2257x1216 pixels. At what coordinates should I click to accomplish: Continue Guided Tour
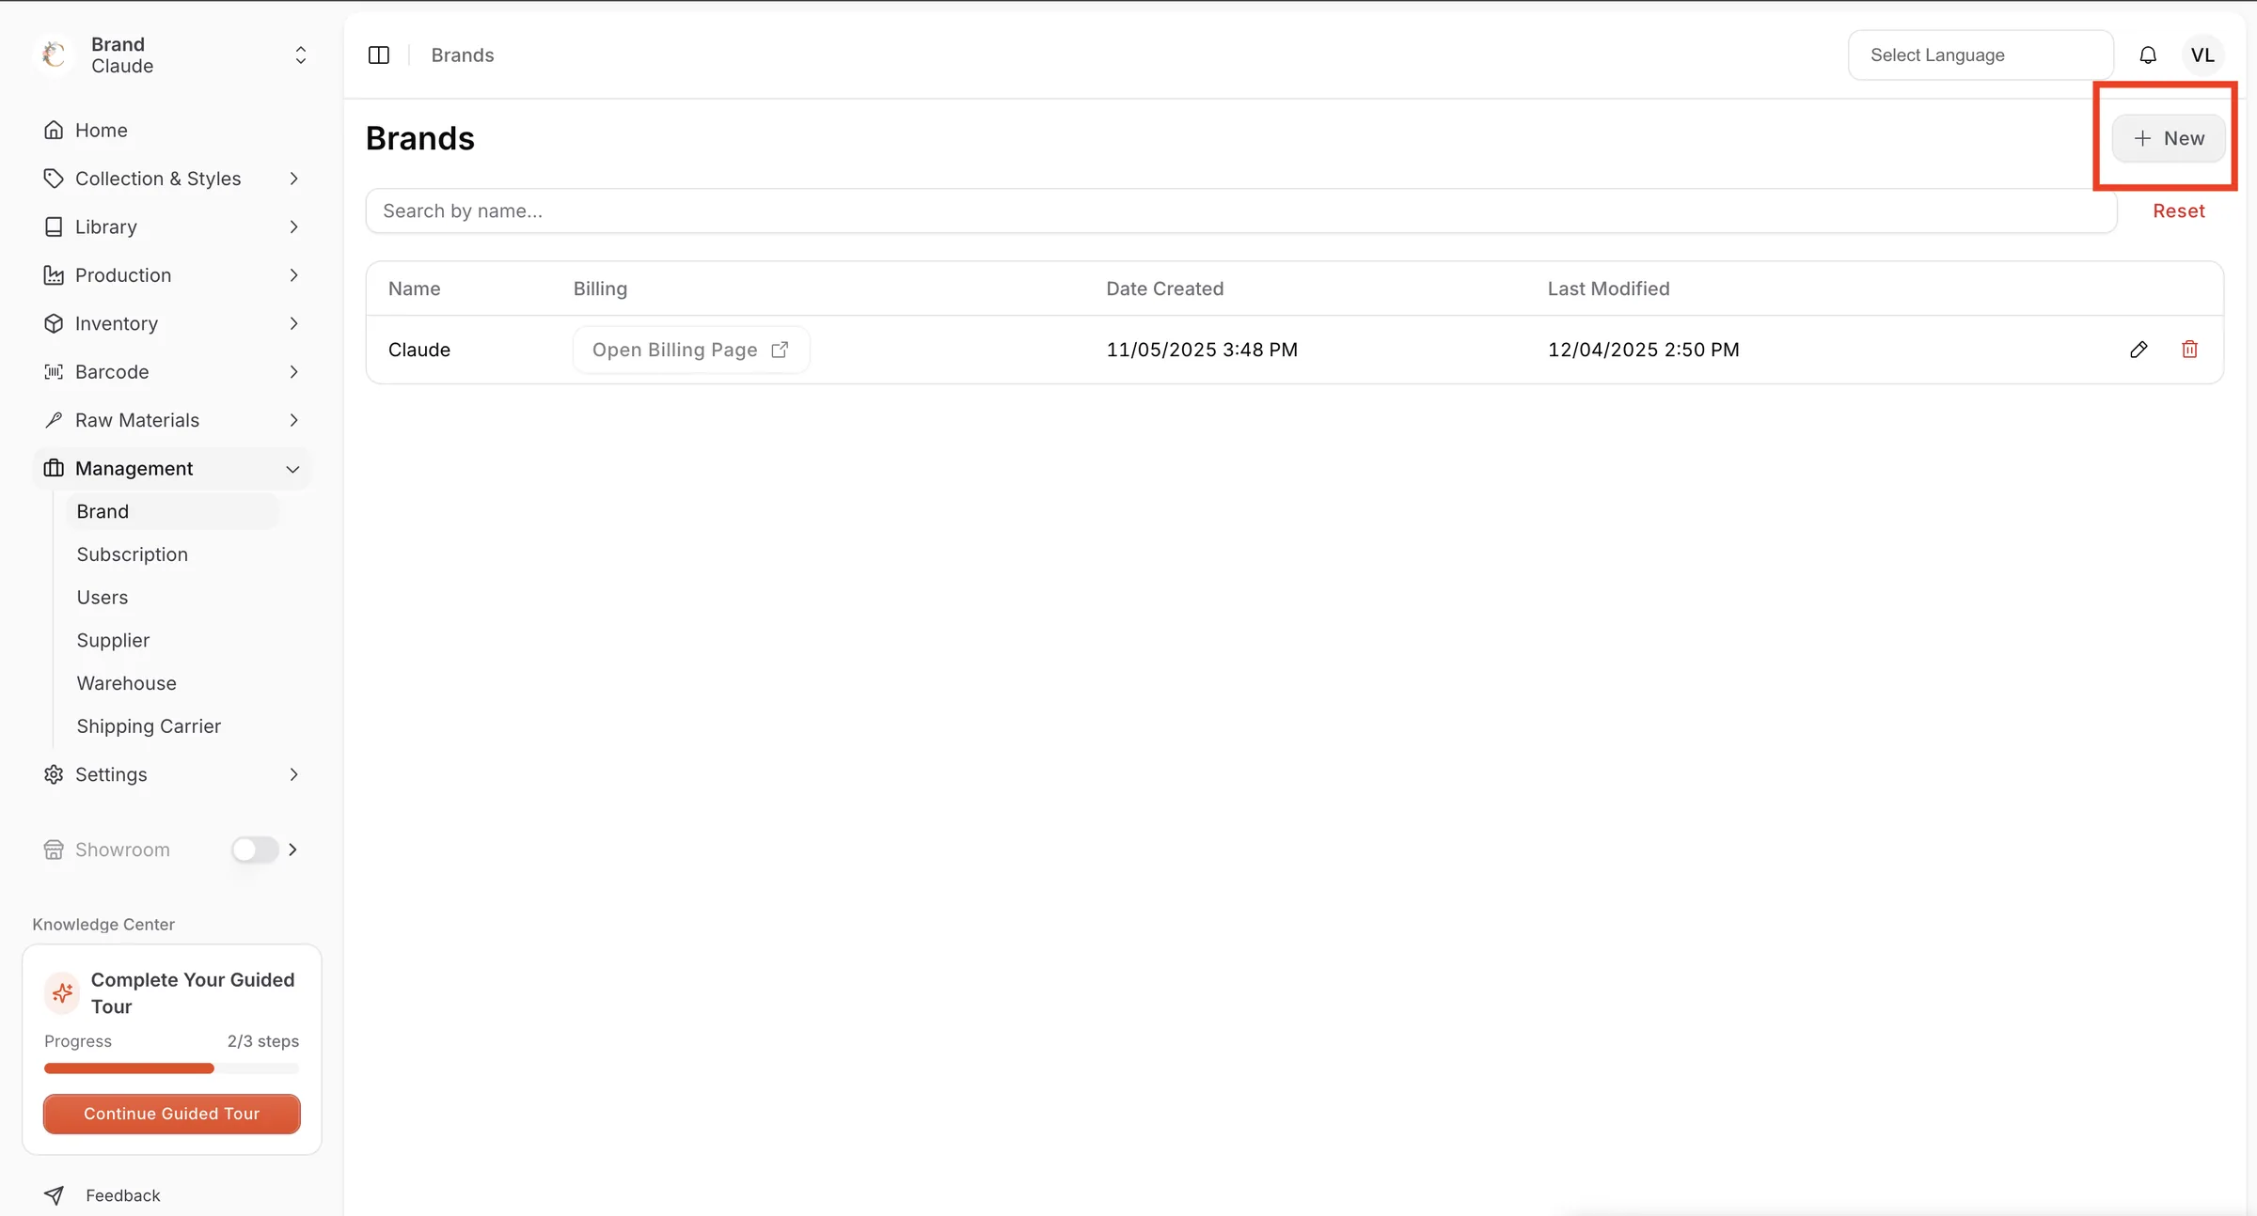[x=172, y=1114]
